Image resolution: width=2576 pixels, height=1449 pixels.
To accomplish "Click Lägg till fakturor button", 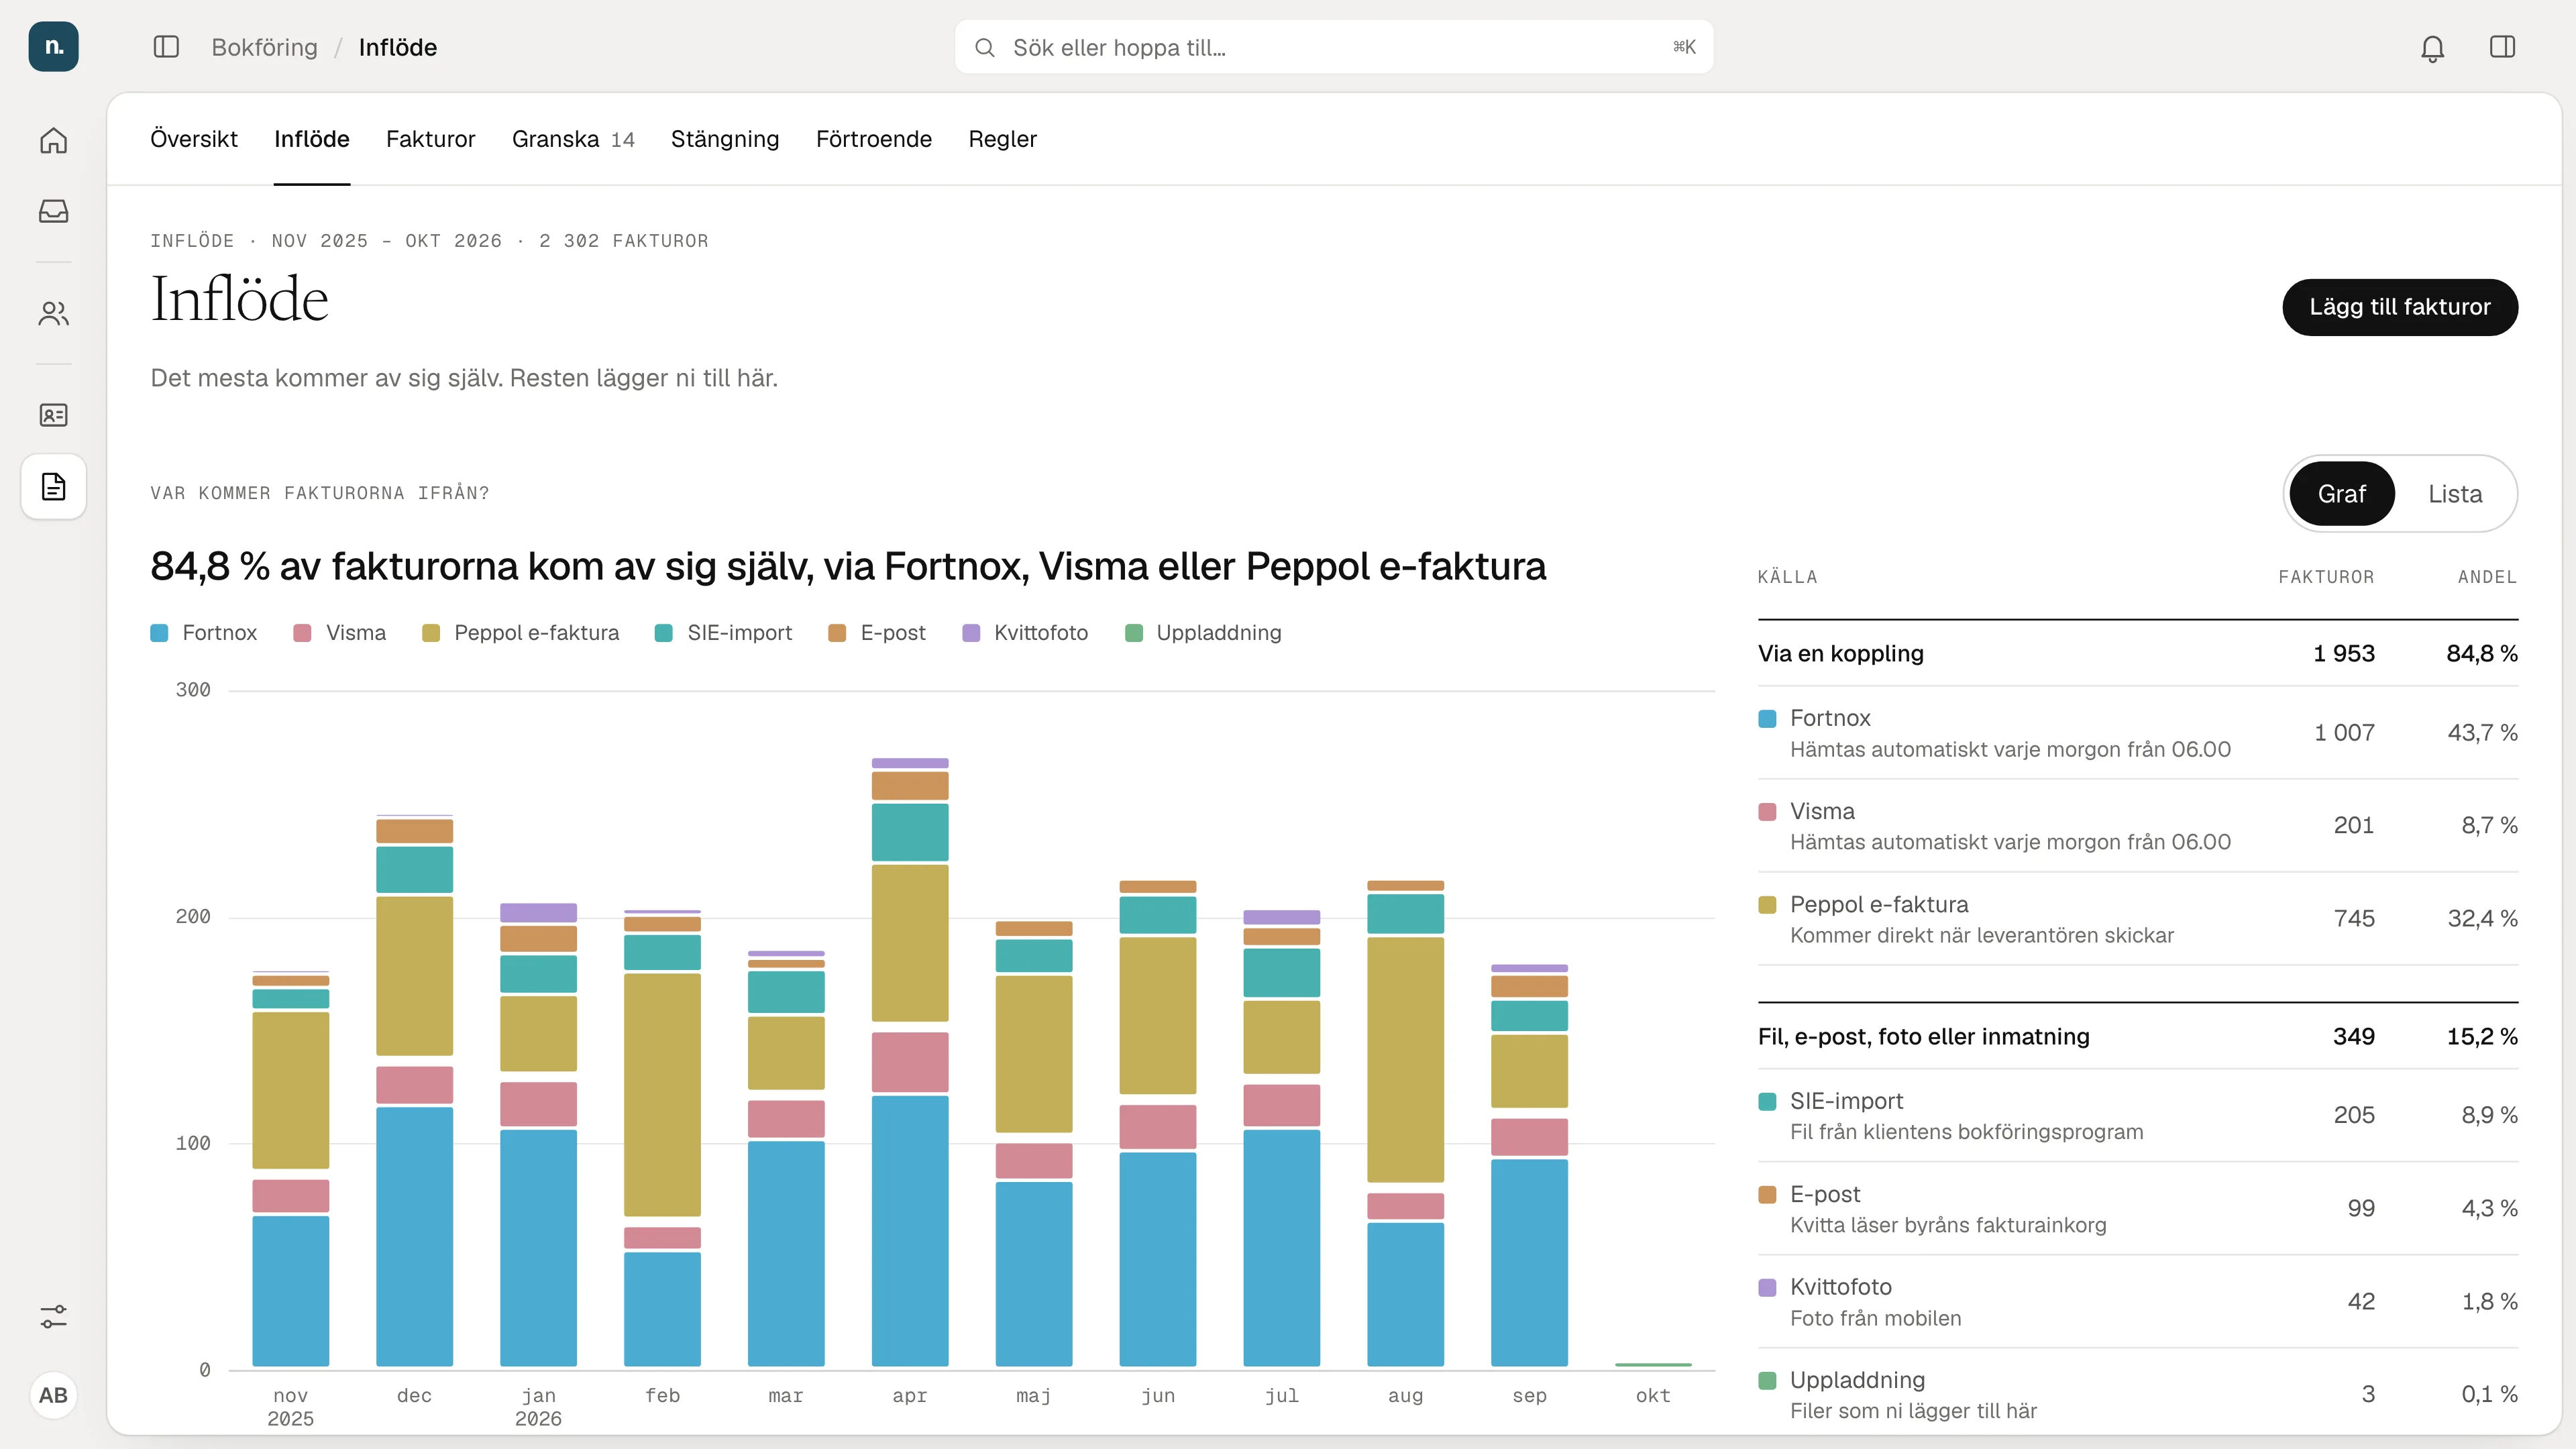I will pos(2399,307).
